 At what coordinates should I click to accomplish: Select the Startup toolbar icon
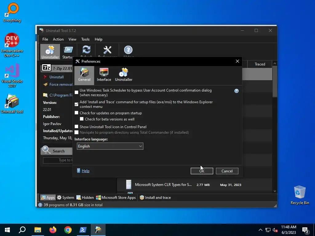click(x=68, y=52)
